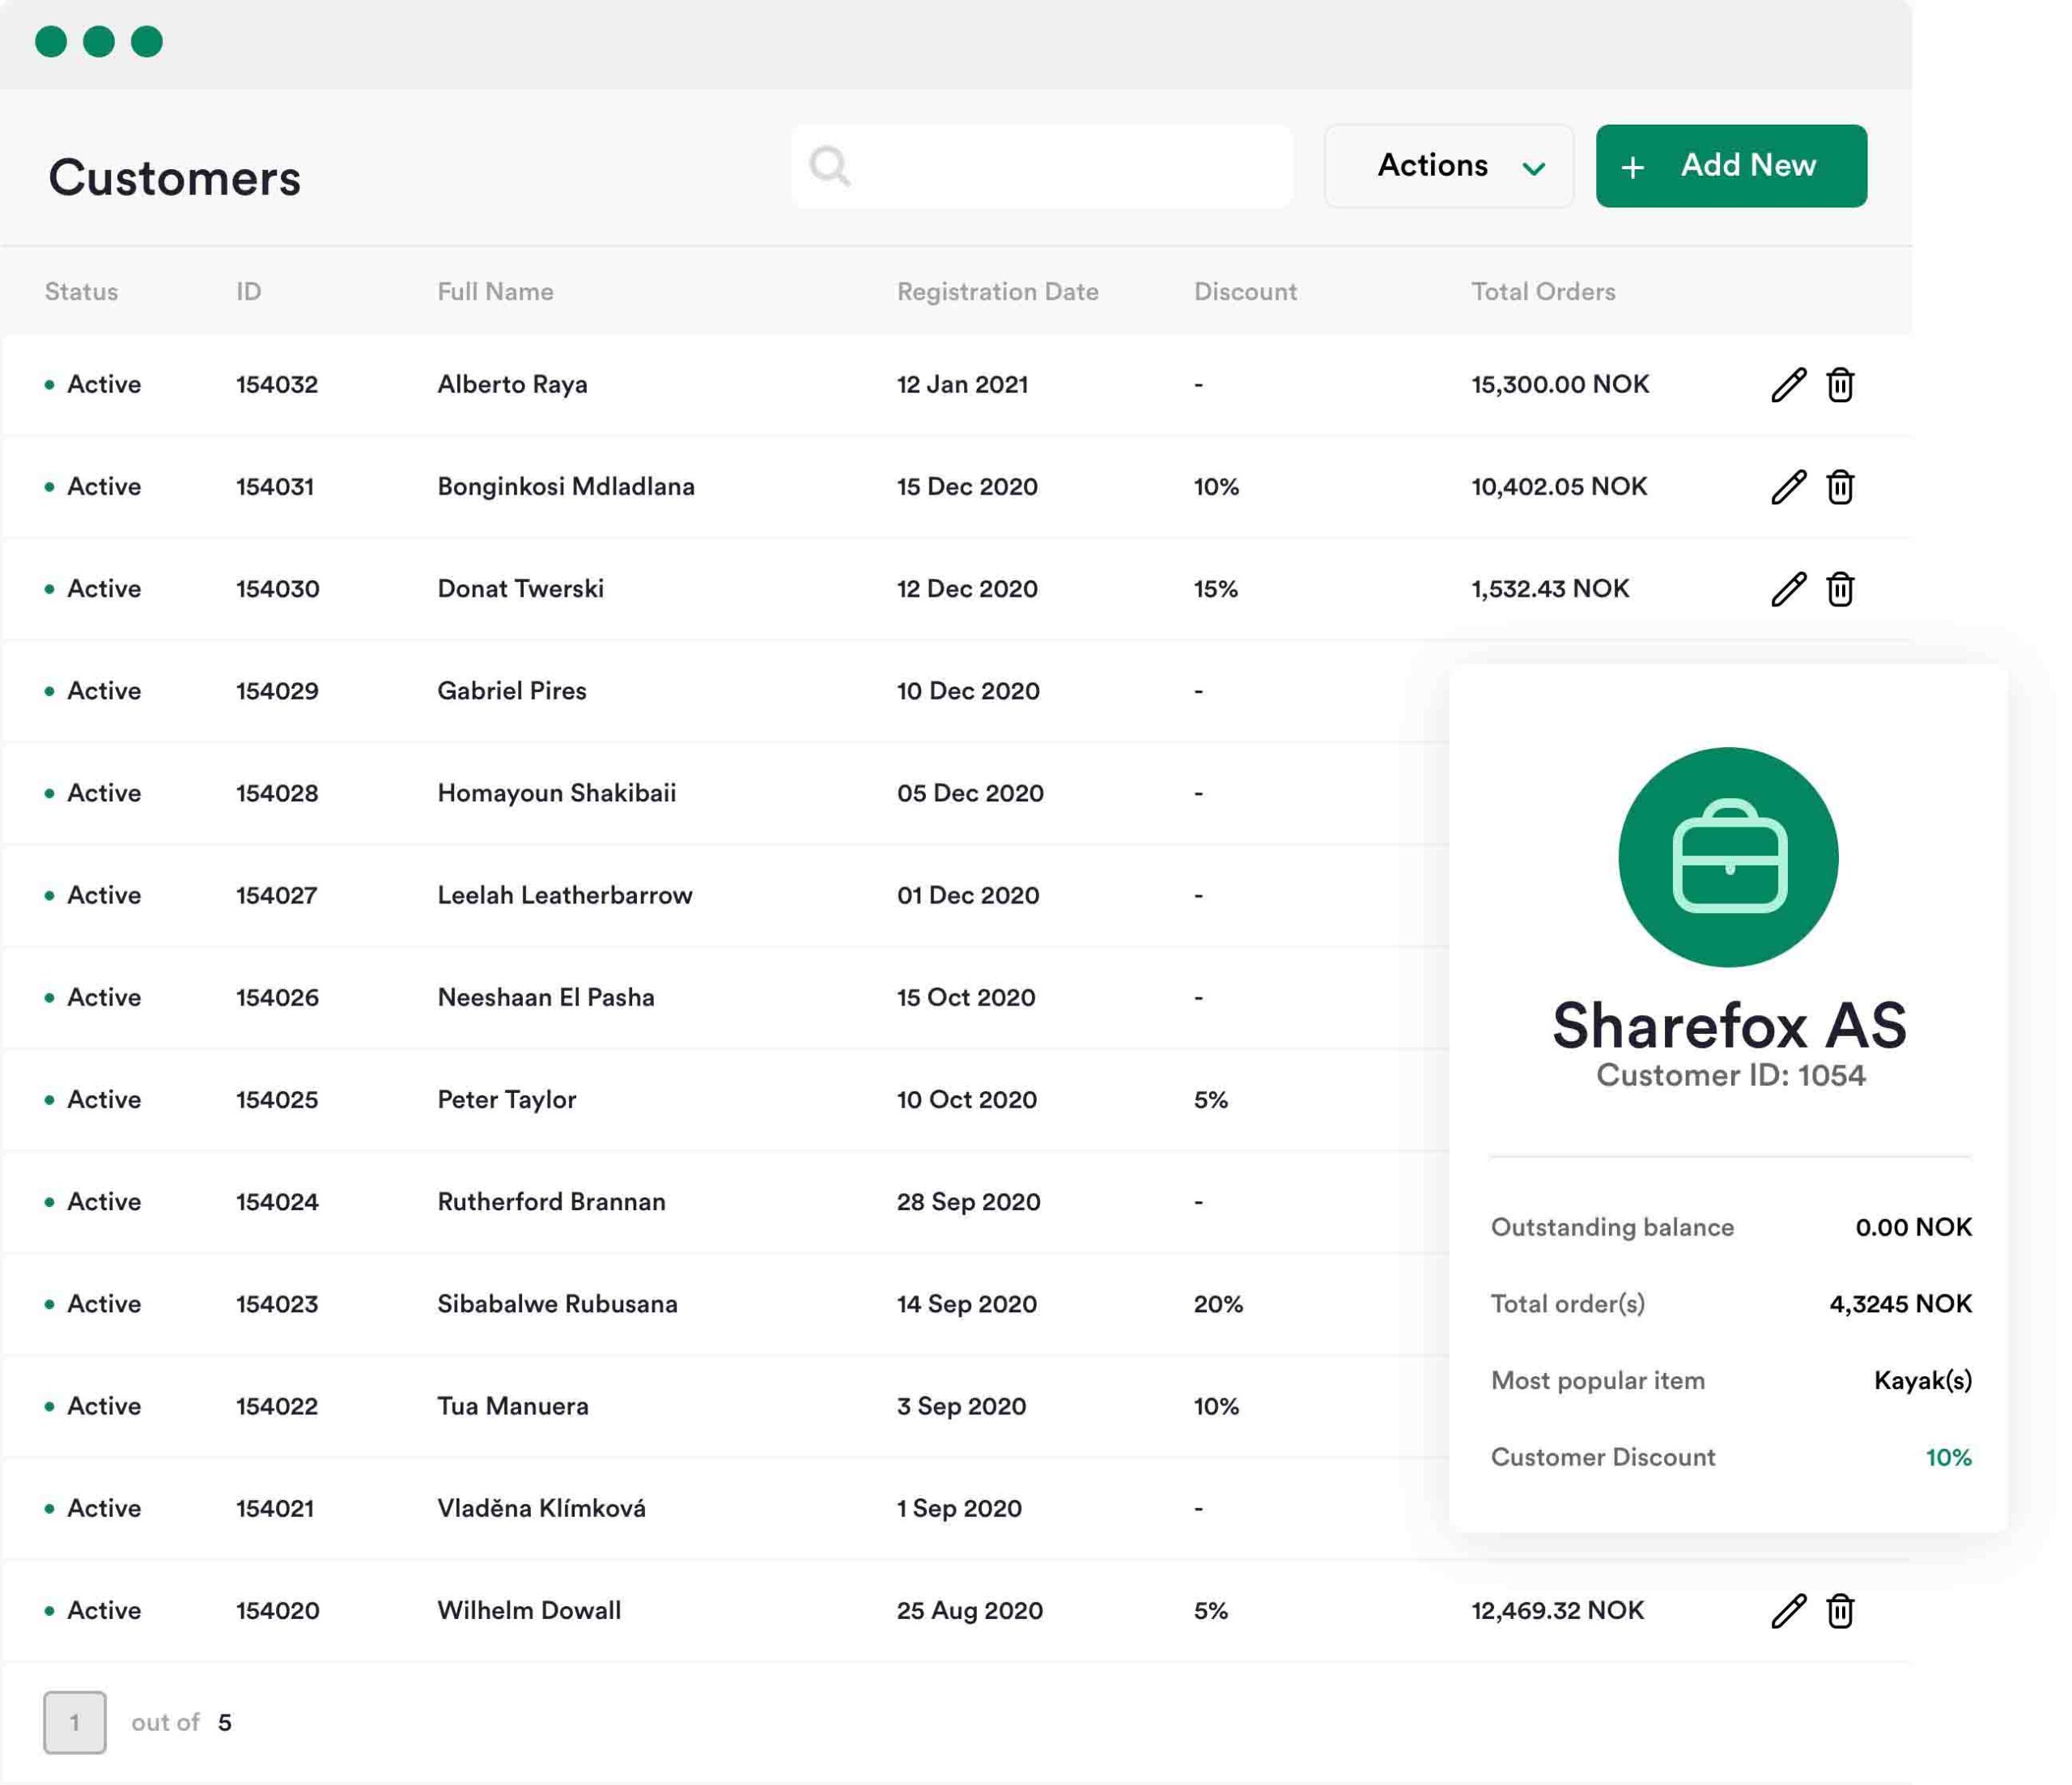
Task: Click customer ID 154029
Action: click(277, 691)
